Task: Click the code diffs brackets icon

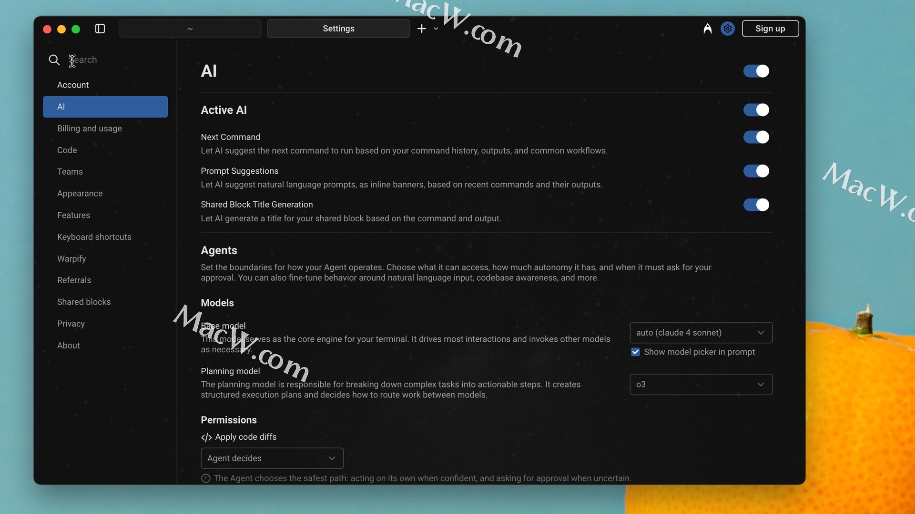Action: (206, 437)
